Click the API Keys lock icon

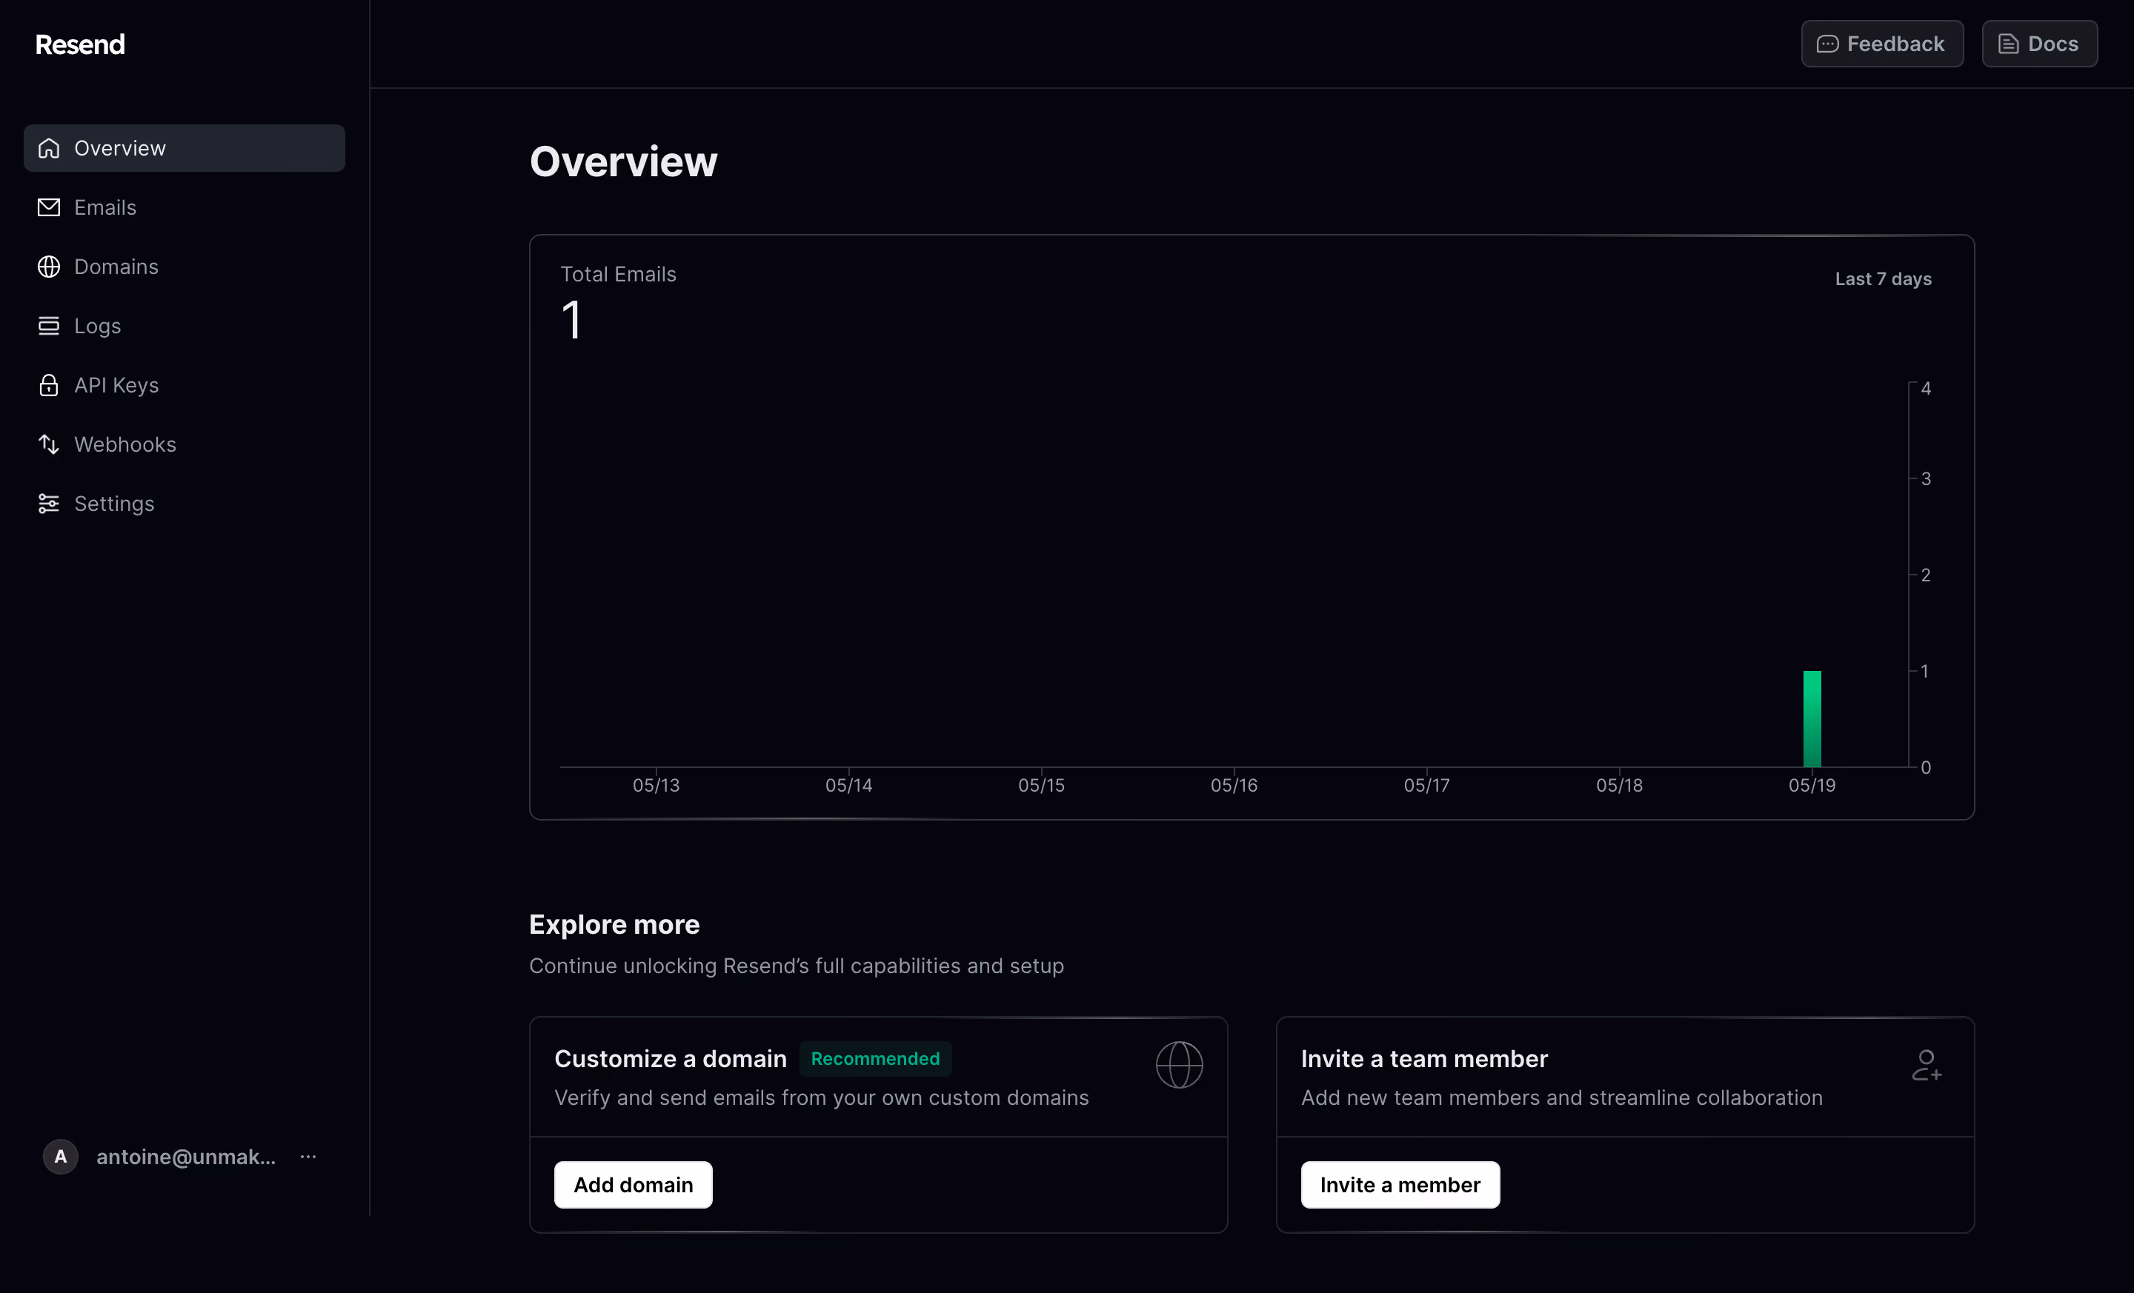48,385
